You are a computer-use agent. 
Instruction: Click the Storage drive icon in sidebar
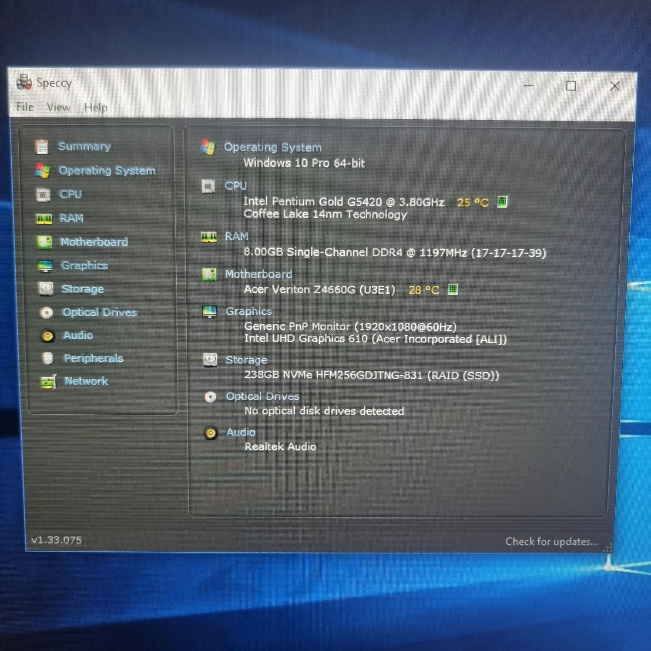click(x=46, y=289)
